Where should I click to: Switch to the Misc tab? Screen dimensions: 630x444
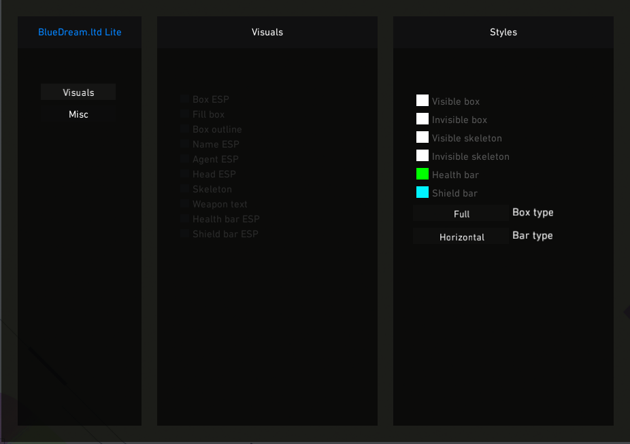[x=78, y=114]
